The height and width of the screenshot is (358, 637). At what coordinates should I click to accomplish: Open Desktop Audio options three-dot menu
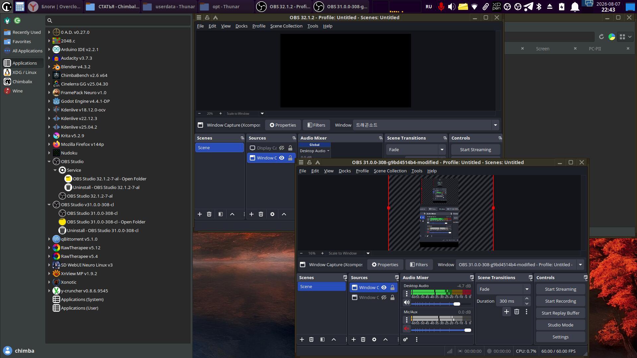[x=407, y=294]
